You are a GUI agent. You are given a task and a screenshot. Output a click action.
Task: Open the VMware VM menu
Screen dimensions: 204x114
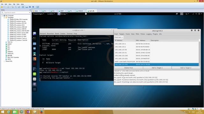point(14,4)
